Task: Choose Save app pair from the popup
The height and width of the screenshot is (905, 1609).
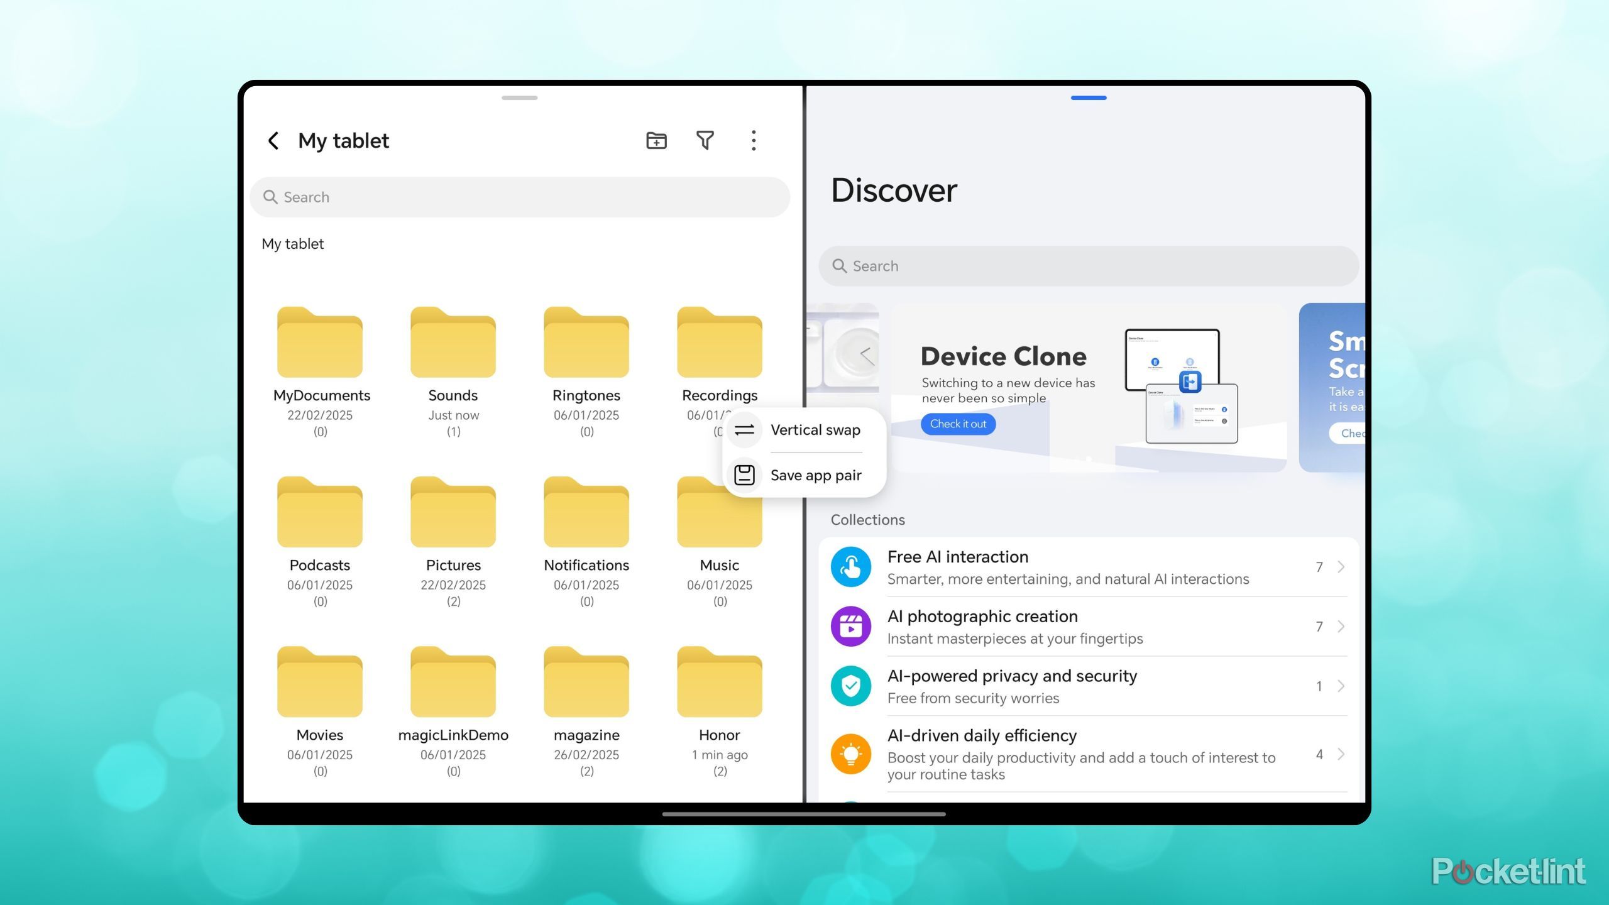Action: click(804, 475)
